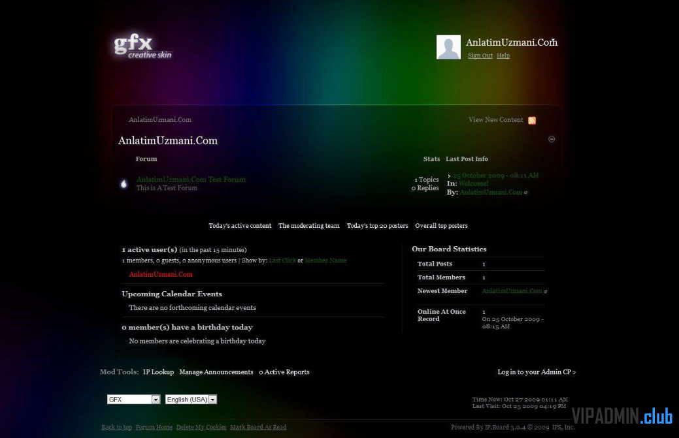The width and height of the screenshot is (679, 438).
Task: Click the 'Time Now' timestamp text
Action: [x=520, y=399]
